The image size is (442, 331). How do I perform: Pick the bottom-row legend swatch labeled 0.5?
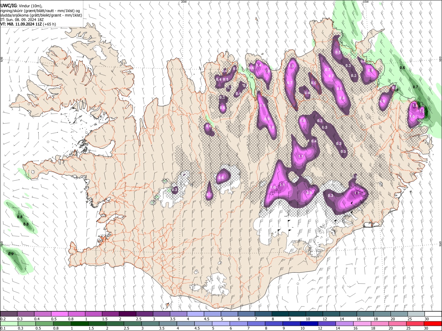tap(44, 323)
